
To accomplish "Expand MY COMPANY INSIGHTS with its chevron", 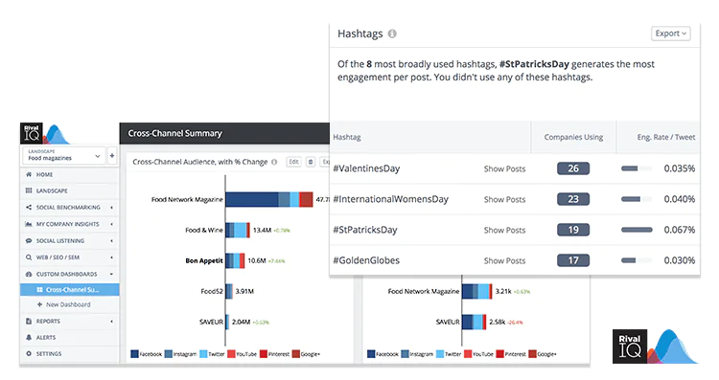I will click(111, 224).
